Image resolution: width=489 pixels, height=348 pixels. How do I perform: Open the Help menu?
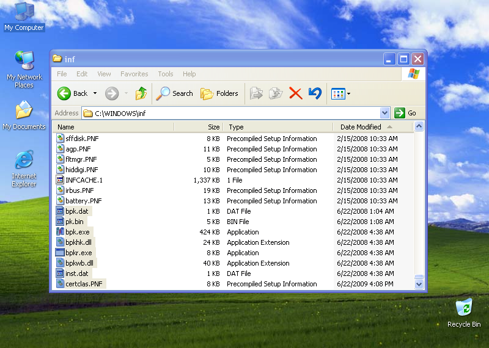pos(189,74)
